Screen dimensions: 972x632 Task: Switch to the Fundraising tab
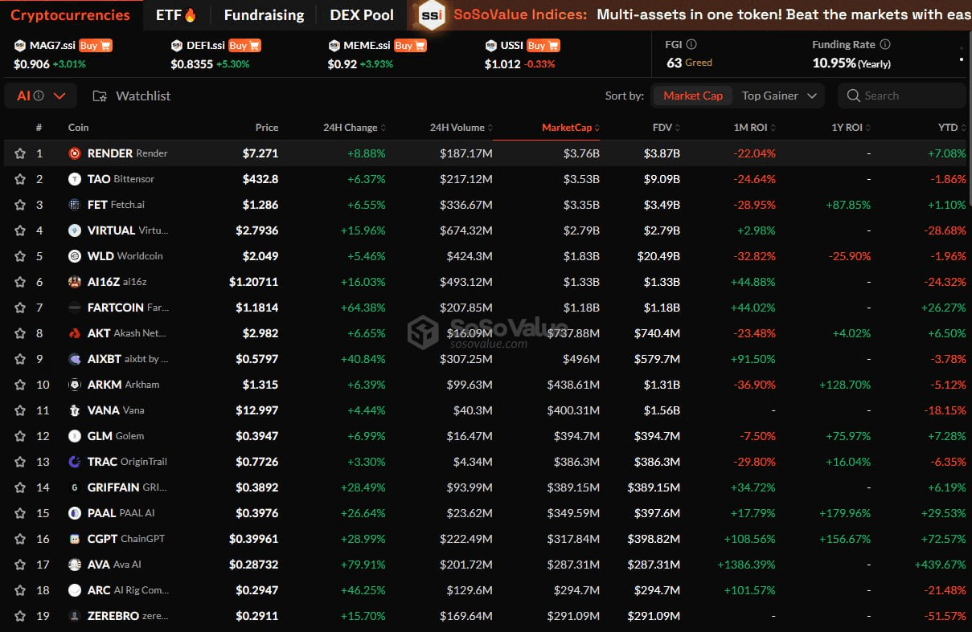[264, 15]
